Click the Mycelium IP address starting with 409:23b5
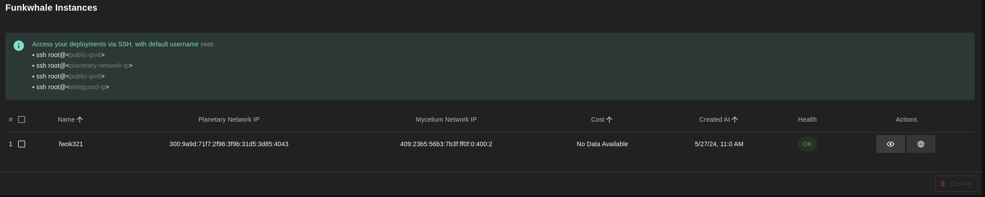Viewport: 985px width, 197px height. 446,144
